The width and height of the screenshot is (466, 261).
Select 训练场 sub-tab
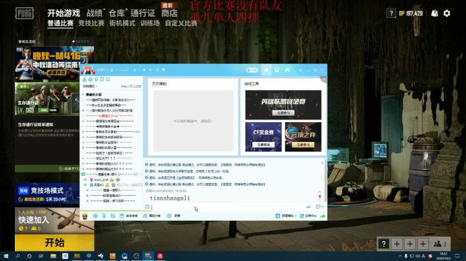pos(150,23)
